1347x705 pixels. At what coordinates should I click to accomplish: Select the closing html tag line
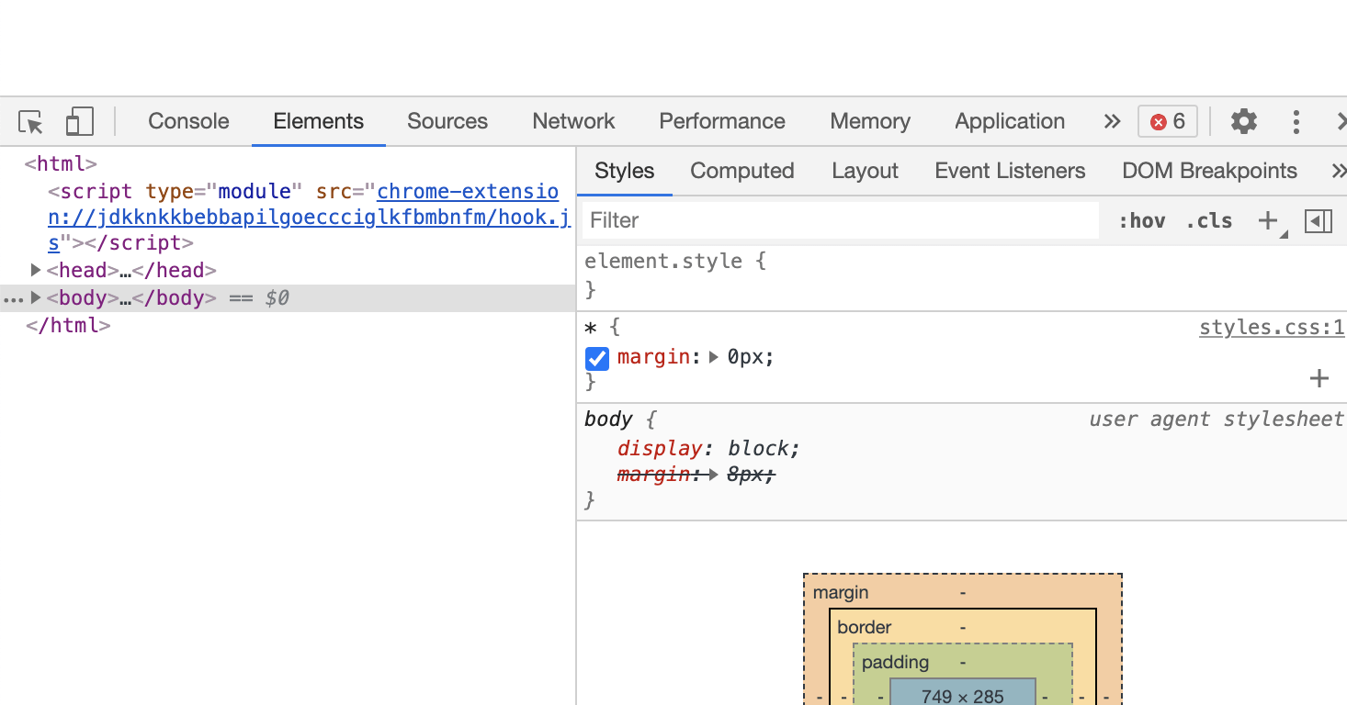(x=68, y=325)
